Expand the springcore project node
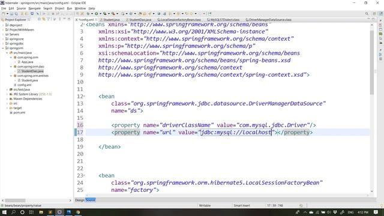The height and width of the screenshot is (216, 384). 3,39
